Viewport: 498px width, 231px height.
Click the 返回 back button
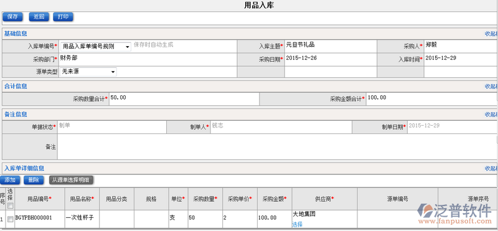pos(39,17)
